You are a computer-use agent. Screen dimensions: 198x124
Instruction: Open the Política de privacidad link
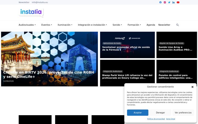pyautogui.click(x=156, y=119)
